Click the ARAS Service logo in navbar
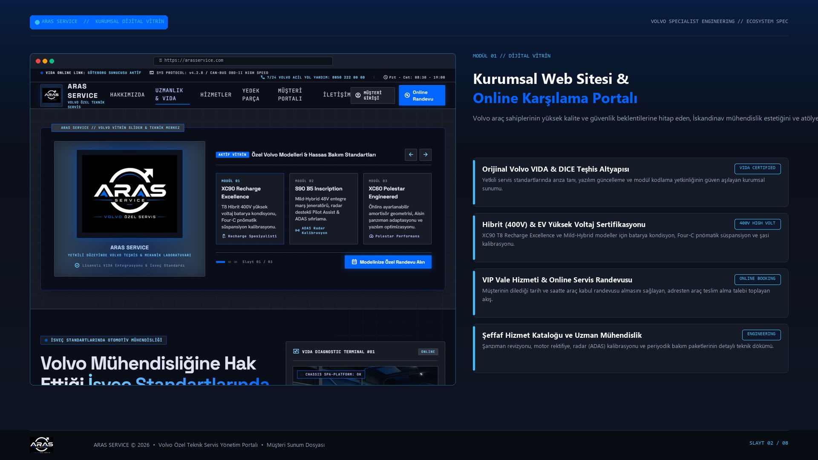818x460 pixels. tap(52, 95)
